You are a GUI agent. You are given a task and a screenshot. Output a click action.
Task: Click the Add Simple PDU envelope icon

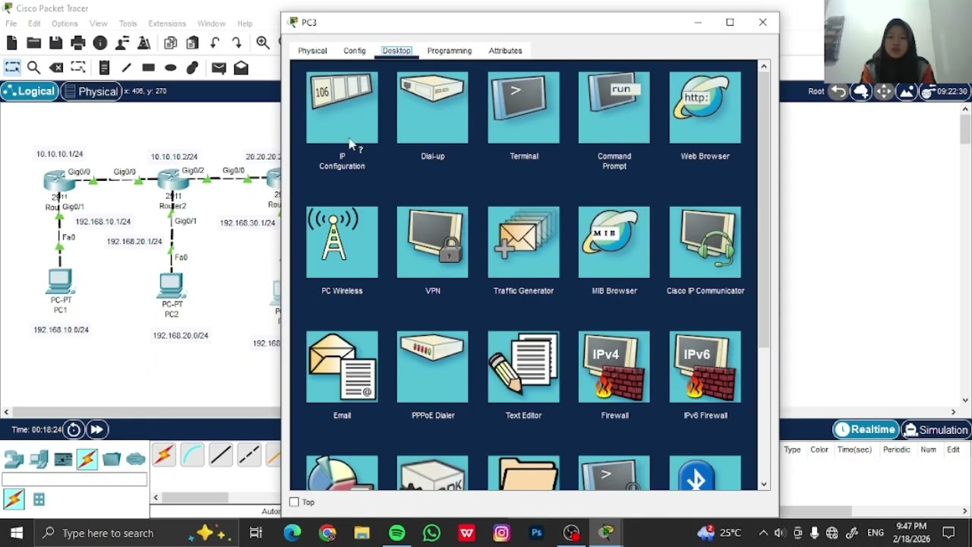[x=219, y=68]
